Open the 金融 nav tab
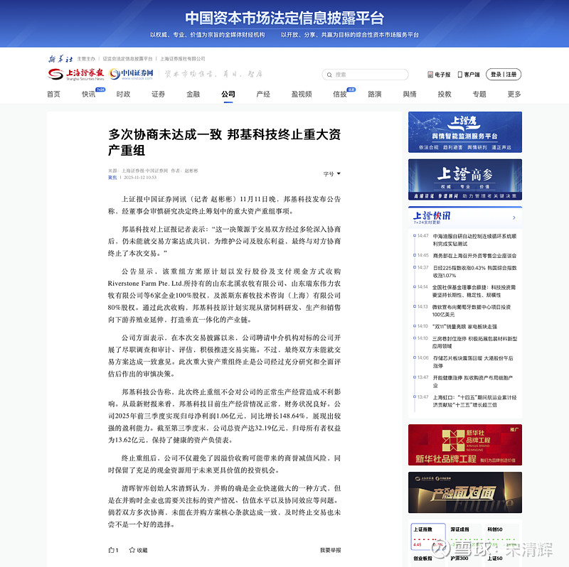 coord(193,94)
